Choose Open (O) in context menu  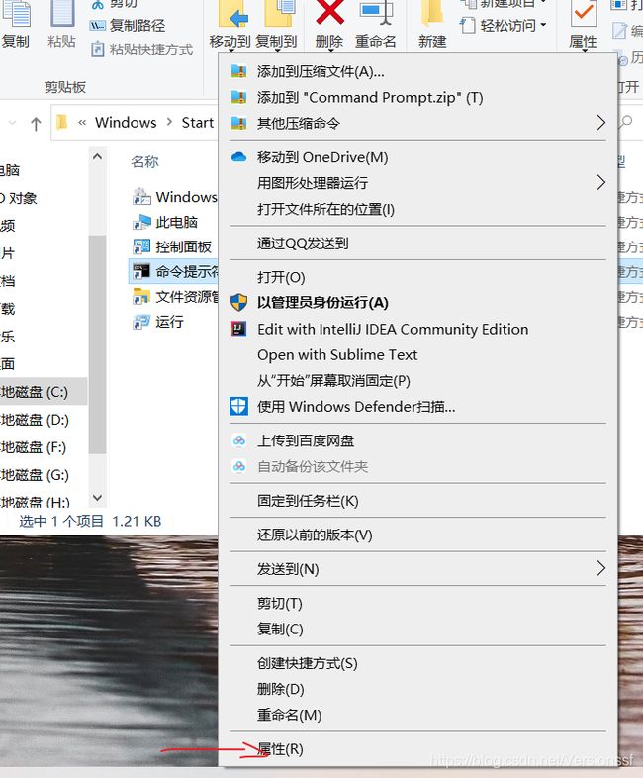tap(417, 277)
